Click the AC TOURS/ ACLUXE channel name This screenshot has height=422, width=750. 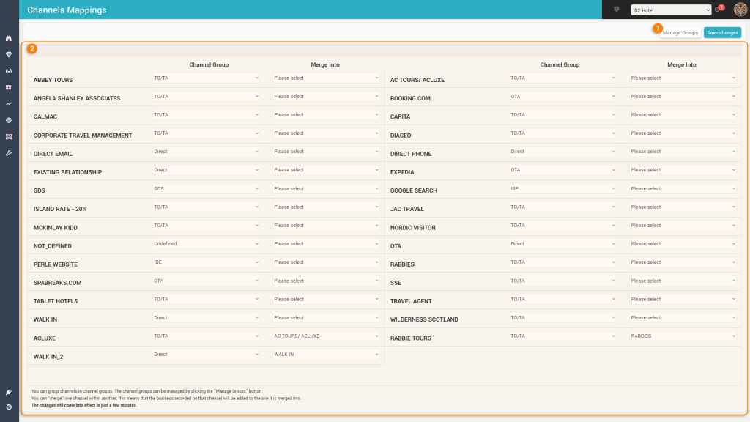pos(417,80)
